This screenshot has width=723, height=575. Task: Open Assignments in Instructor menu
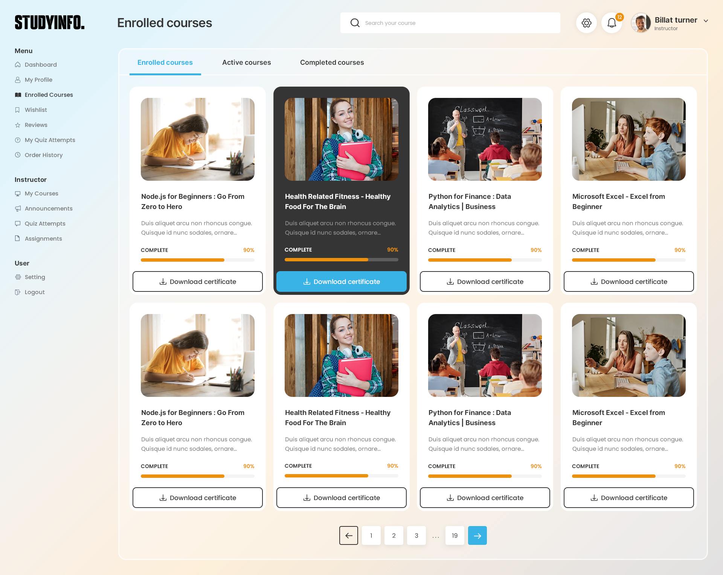tap(43, 239)
